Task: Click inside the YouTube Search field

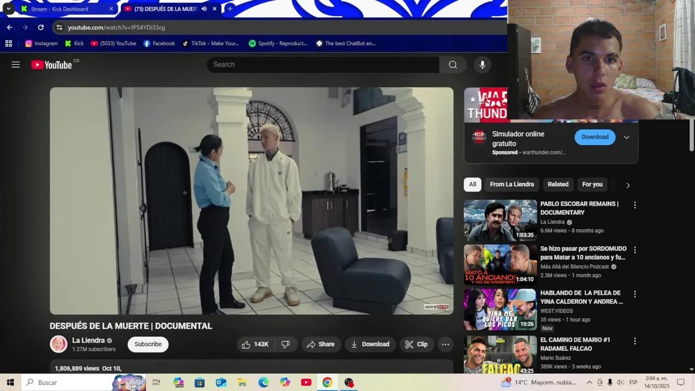Action: click(x=323, y=65)
